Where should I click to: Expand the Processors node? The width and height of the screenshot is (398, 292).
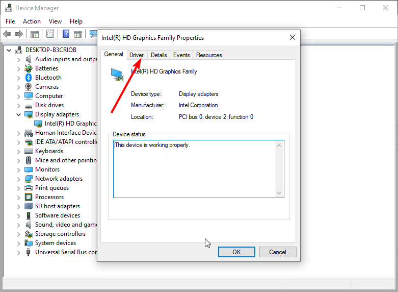pyautogui.click(x=18, y=197)
